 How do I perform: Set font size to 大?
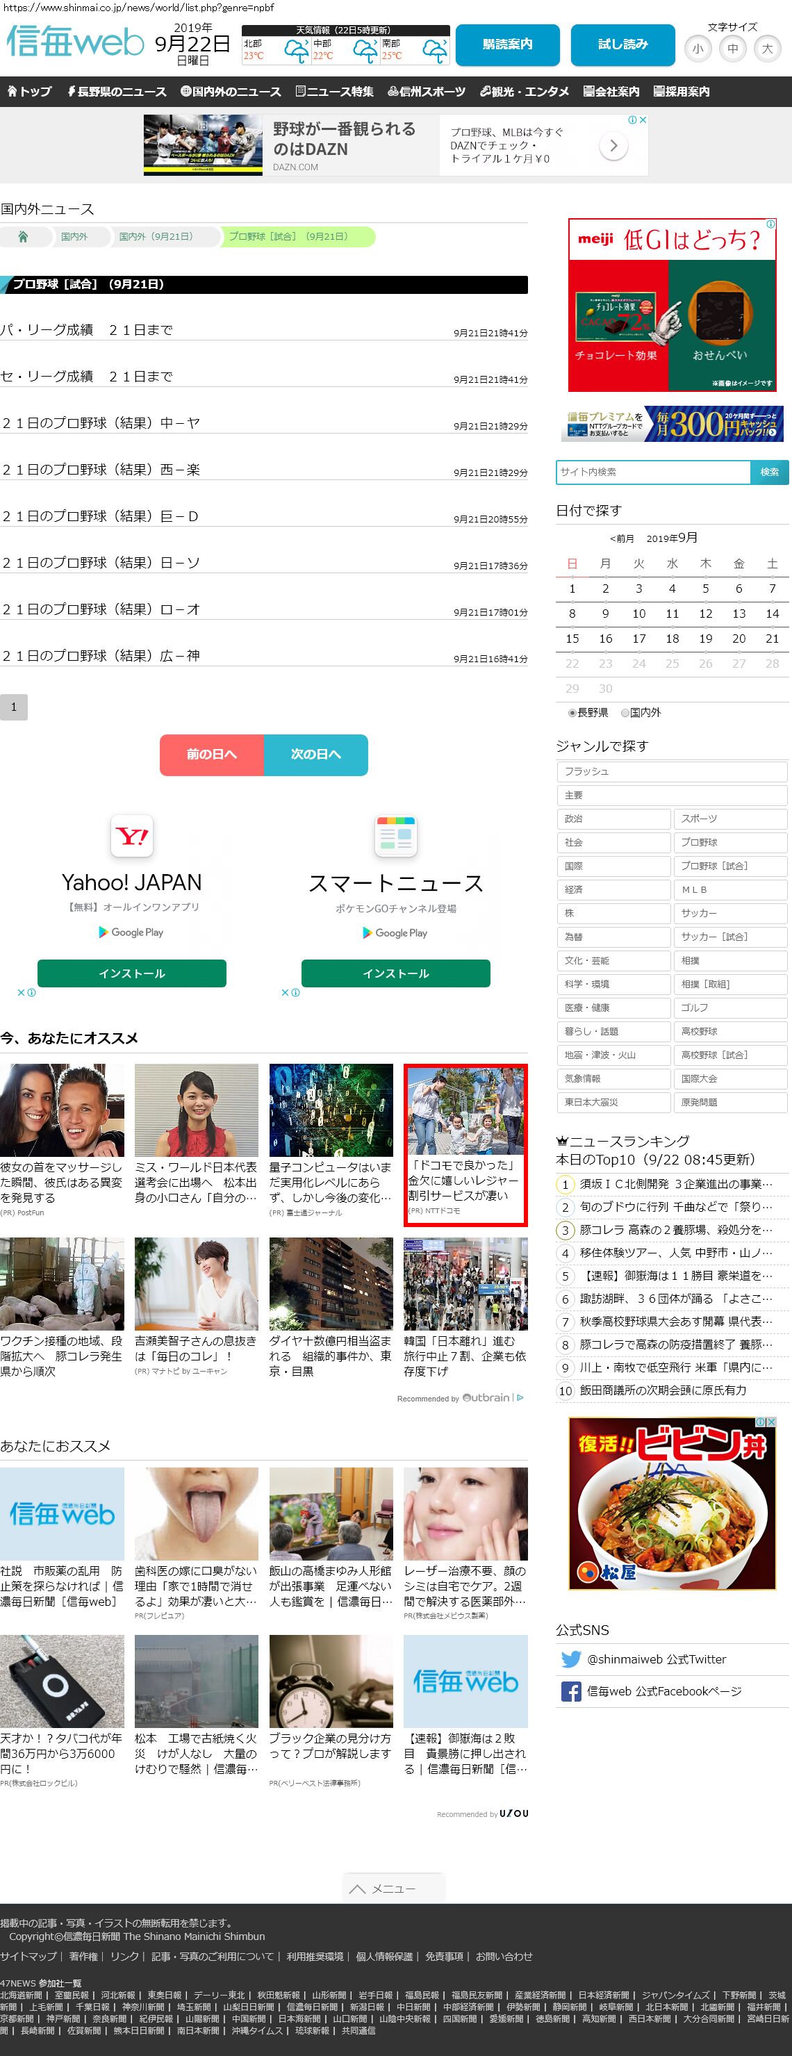click(x=766, y=49)
